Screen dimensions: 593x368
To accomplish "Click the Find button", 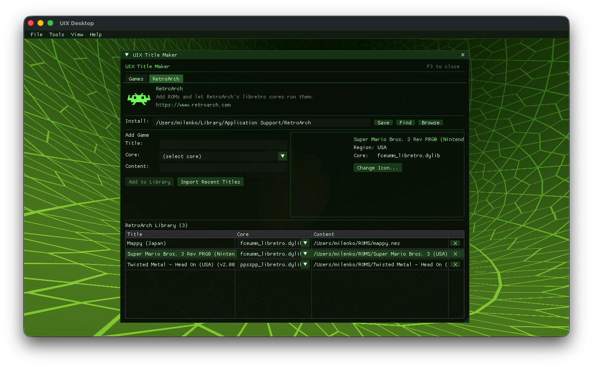I will [x=406, y=123].
